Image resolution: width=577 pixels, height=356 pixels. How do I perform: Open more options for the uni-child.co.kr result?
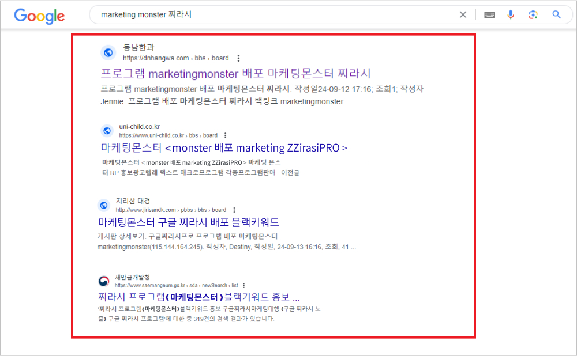[x=225, y=135]
